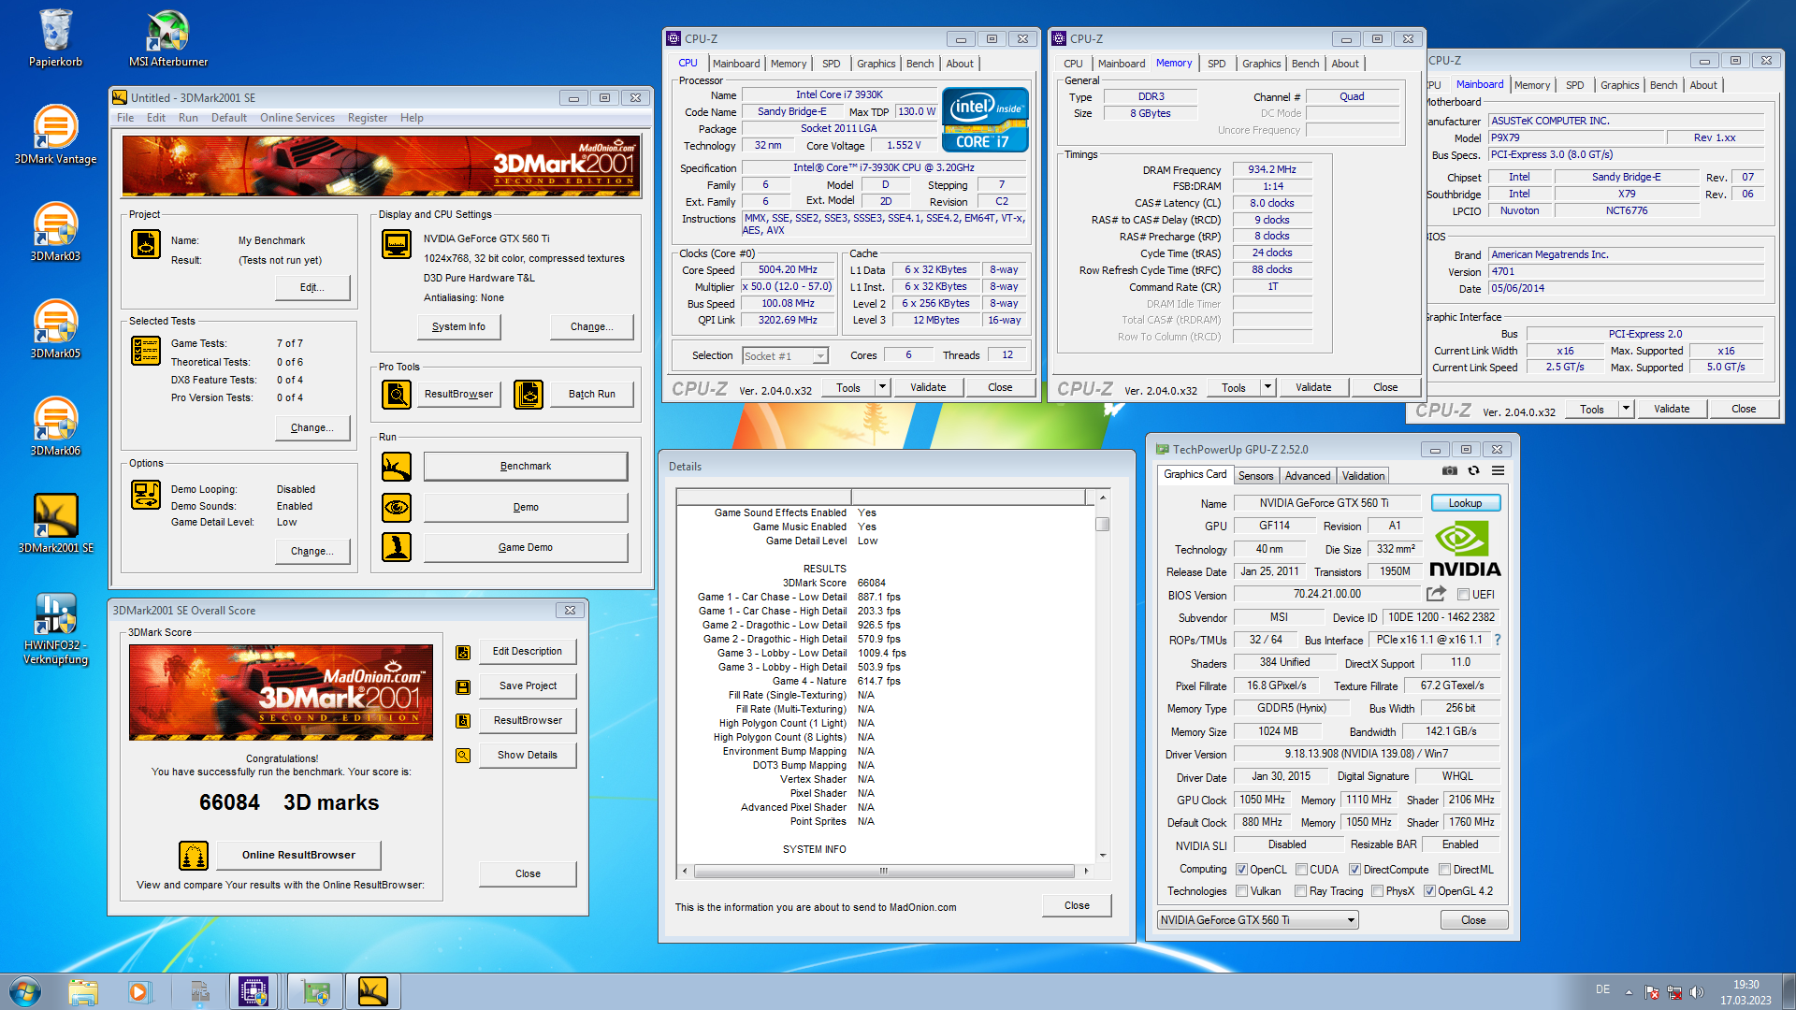Viewport: 1796px width, 1010px height.
Task: Open 3DMark2001 SE desktop shortcut
Action: 55,524
